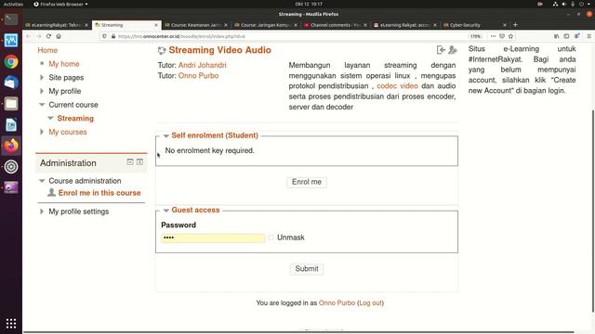Viewport: 595px width, 334px height.
Task: Click the Enrol me in this course link
Action: coord(99,193)
